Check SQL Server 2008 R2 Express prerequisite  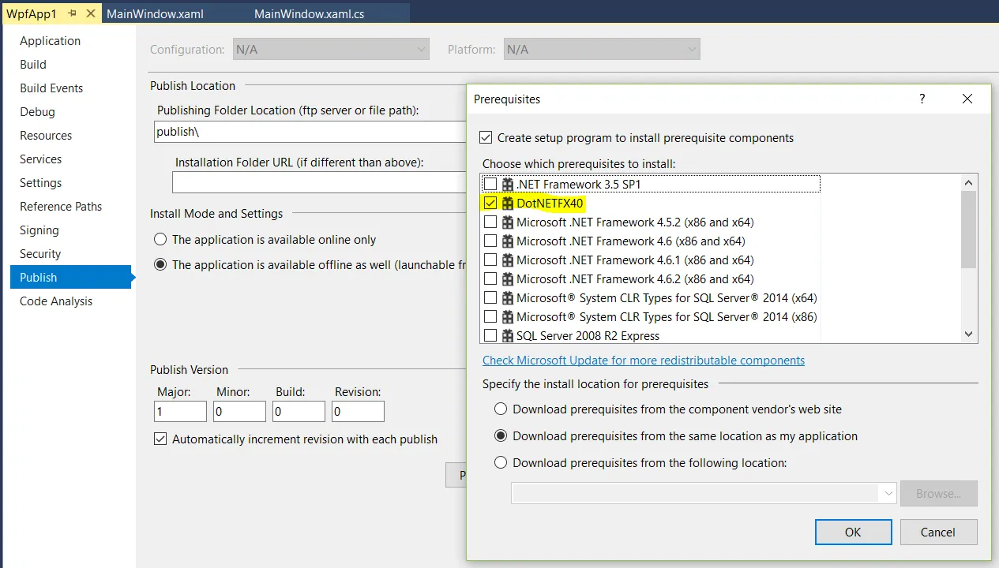tap(490, 336)
